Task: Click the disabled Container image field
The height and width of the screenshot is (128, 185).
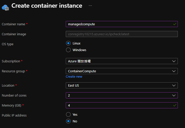Action: tap(122, 34)
